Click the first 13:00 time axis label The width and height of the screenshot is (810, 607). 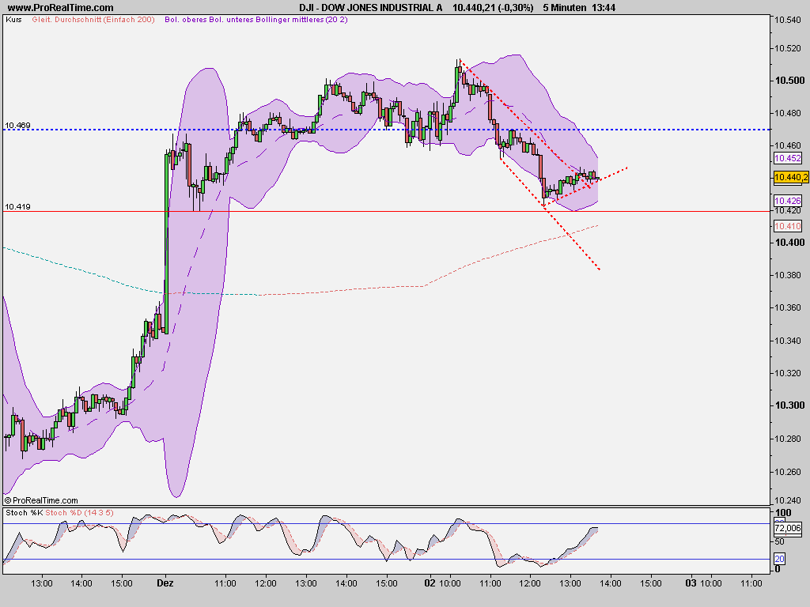tap(41, 584)
